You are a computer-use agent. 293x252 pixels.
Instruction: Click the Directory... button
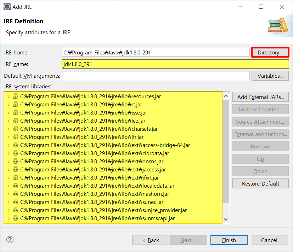point(270,52)
